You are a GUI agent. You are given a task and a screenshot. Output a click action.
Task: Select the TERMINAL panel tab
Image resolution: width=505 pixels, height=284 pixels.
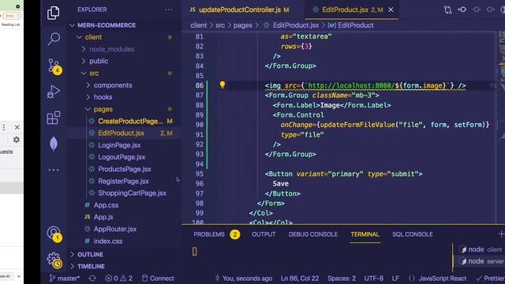click(x=365, y=234)
